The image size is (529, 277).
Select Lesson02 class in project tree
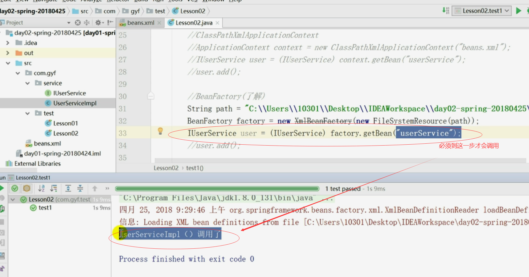click(x=62, y=133)
